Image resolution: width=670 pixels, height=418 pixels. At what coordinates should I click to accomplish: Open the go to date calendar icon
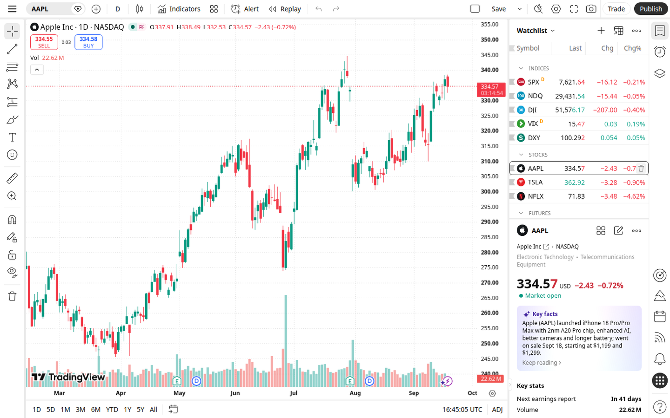pos(173,409)
